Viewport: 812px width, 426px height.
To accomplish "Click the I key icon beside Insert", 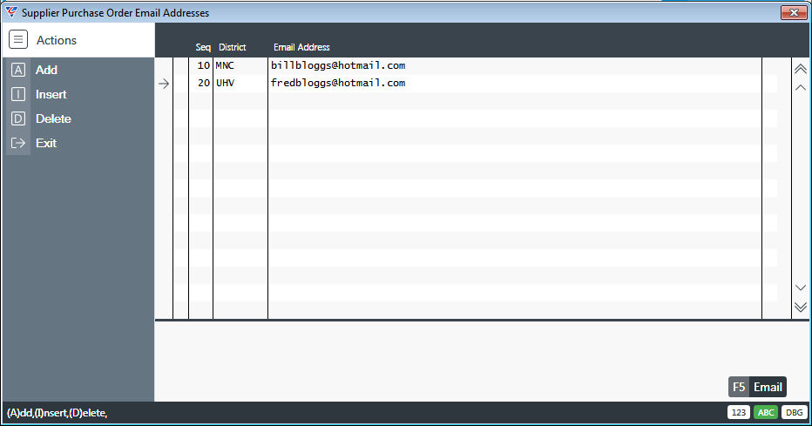I will 18,94.
